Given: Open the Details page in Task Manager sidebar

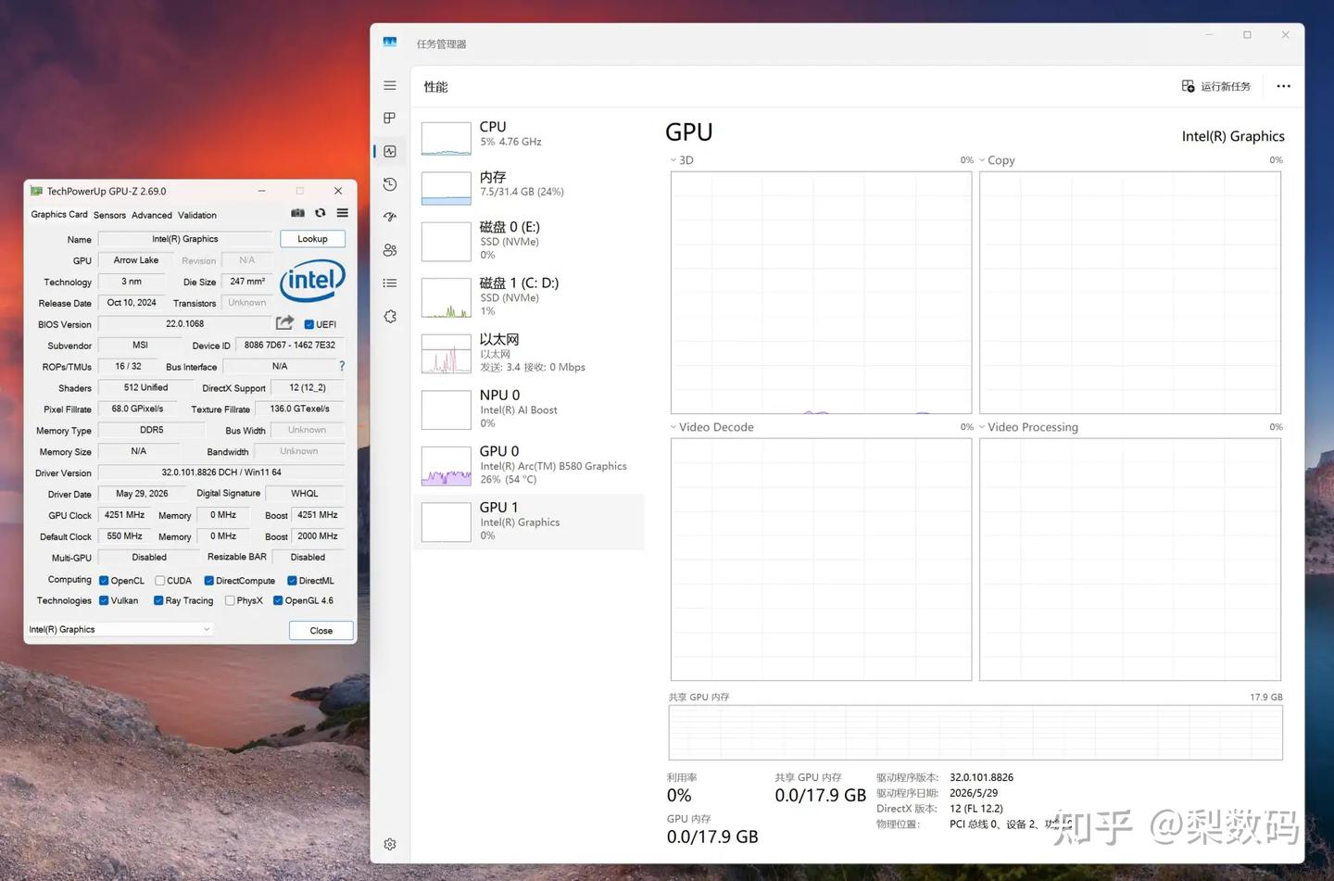Looking at the screenshot, I should pyautogui.click(x=390, y=283).
